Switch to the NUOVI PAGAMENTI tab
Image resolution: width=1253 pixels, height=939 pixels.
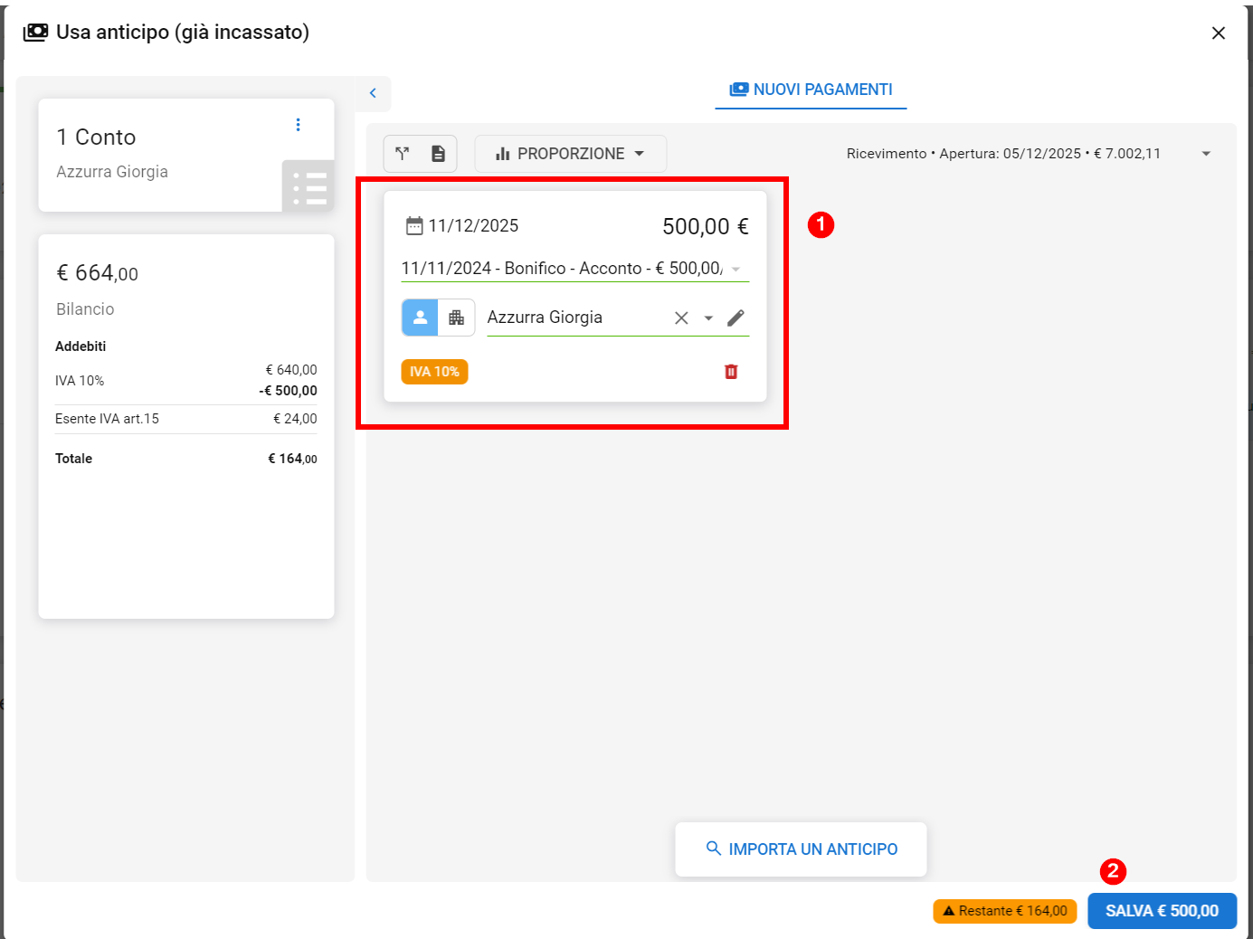(x=811, y=90)
